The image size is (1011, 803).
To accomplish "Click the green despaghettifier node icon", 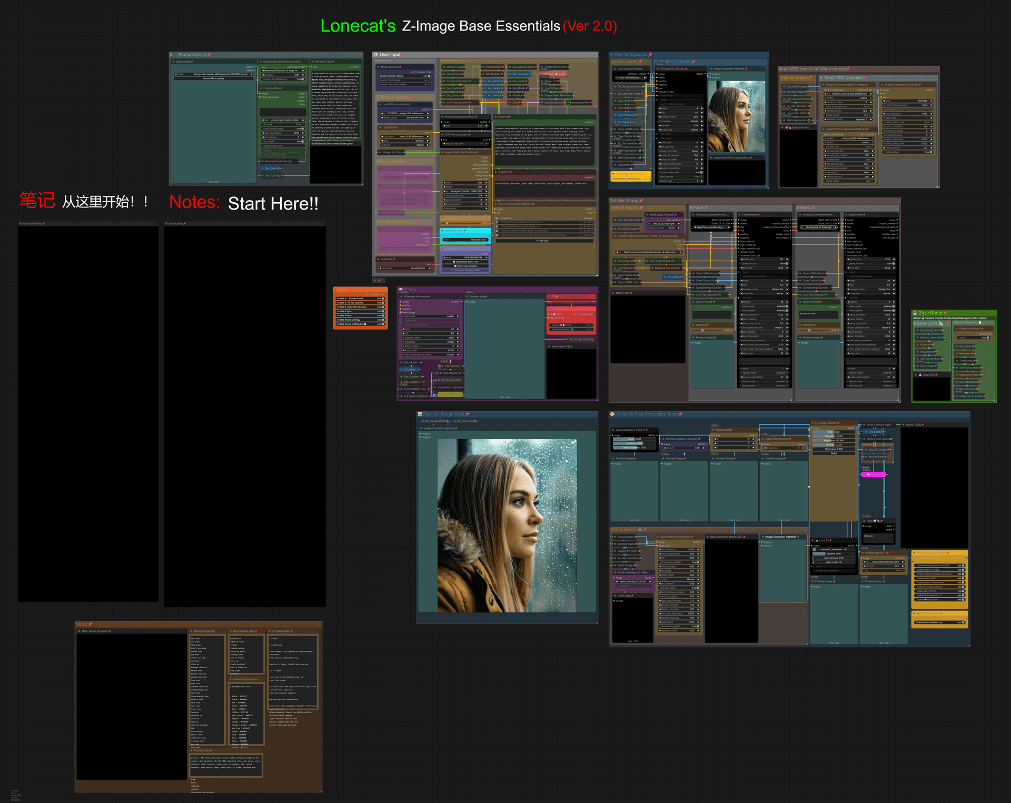I will coord(569,103).
